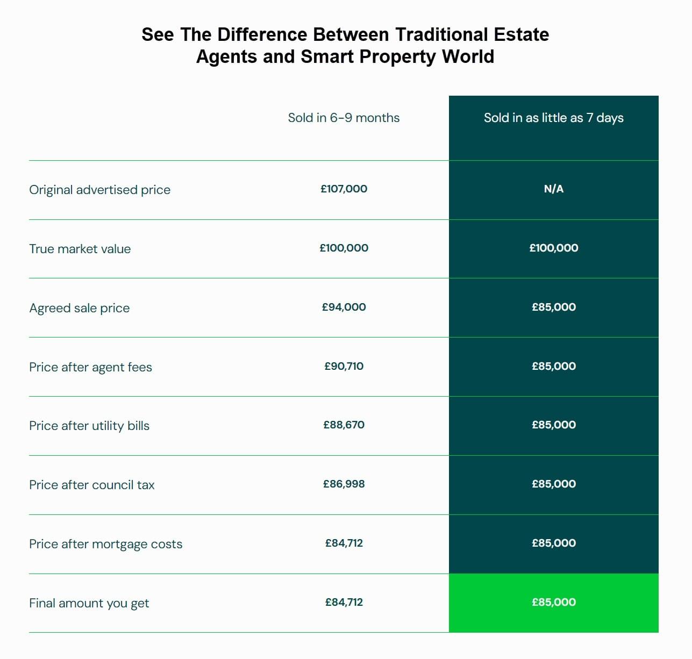This screenshot has height=659, width=692.
Task: Click the £94,000 agreed sale price
Action: 344,307
